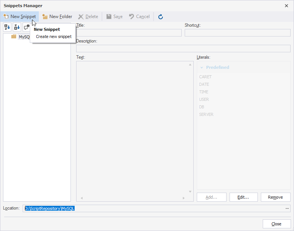
Task: Select the MySQL folder in the tree
Action: [24, 37]
